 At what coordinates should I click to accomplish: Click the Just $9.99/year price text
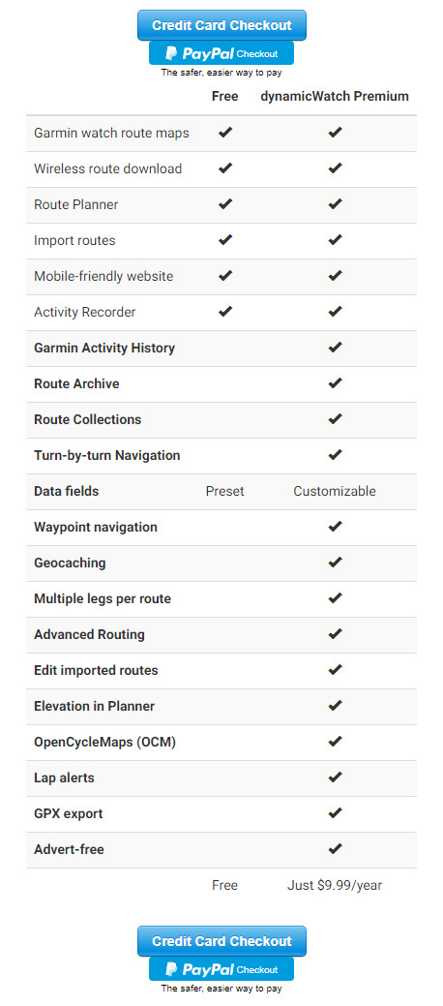(335, 885)
